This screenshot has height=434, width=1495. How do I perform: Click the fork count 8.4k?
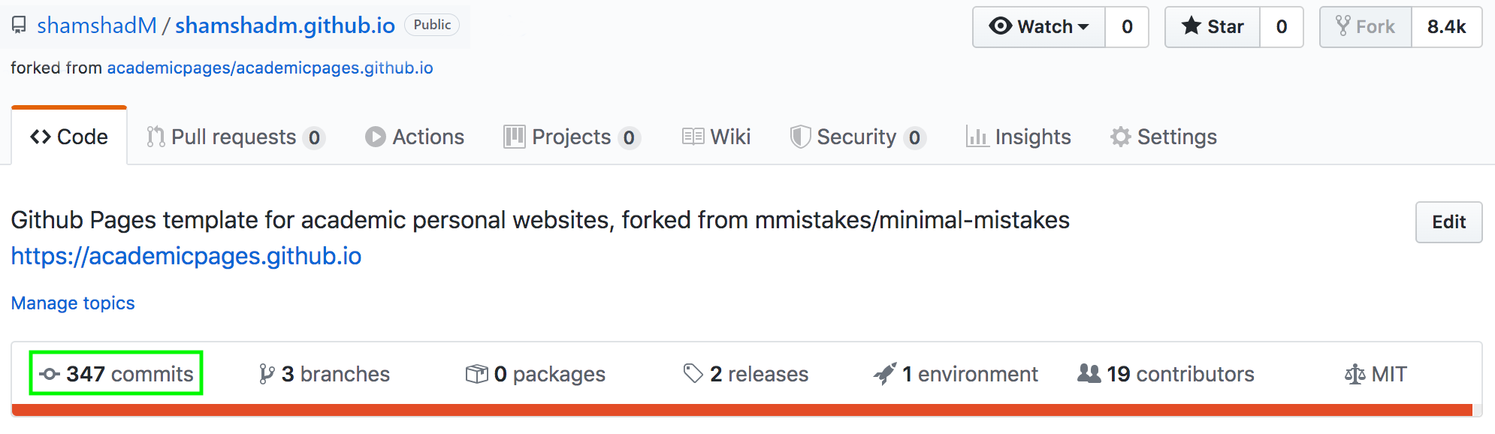click(x=1446, y=27)
